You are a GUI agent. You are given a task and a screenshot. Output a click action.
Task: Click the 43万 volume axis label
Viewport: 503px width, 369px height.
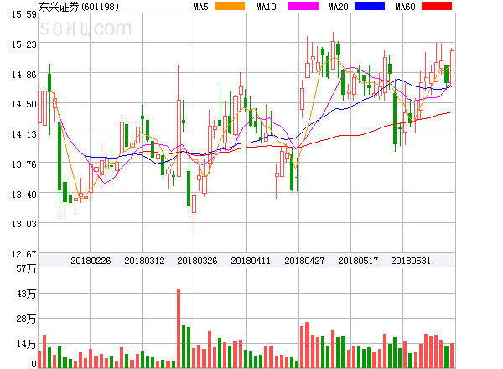(x=26, y=294)
